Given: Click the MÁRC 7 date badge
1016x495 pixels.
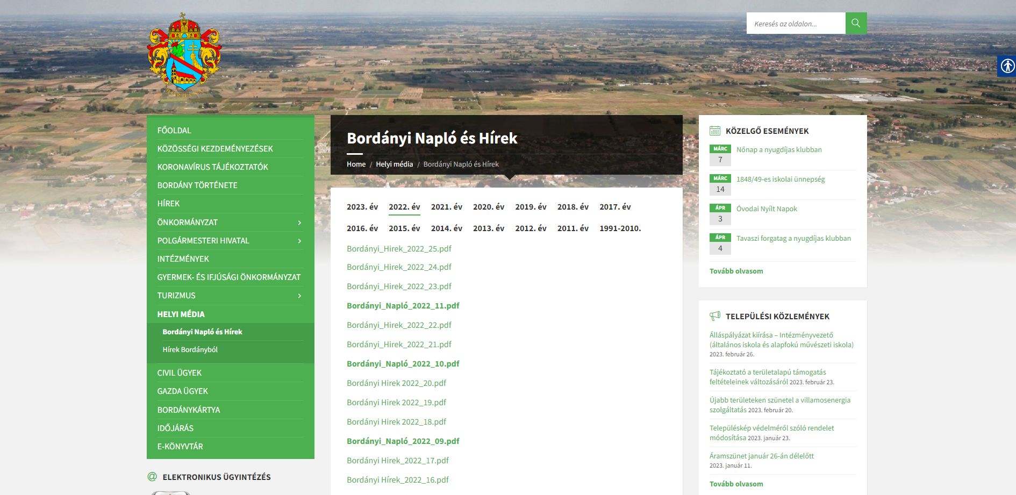Looking at the screenshot, I should (720, 155).
